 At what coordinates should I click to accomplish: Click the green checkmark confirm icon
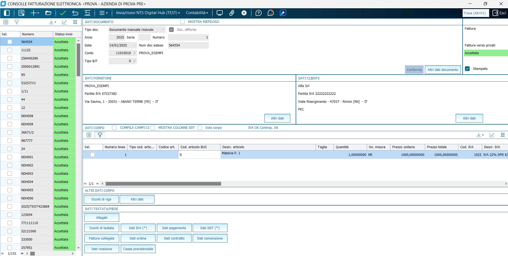coord(63,13)
